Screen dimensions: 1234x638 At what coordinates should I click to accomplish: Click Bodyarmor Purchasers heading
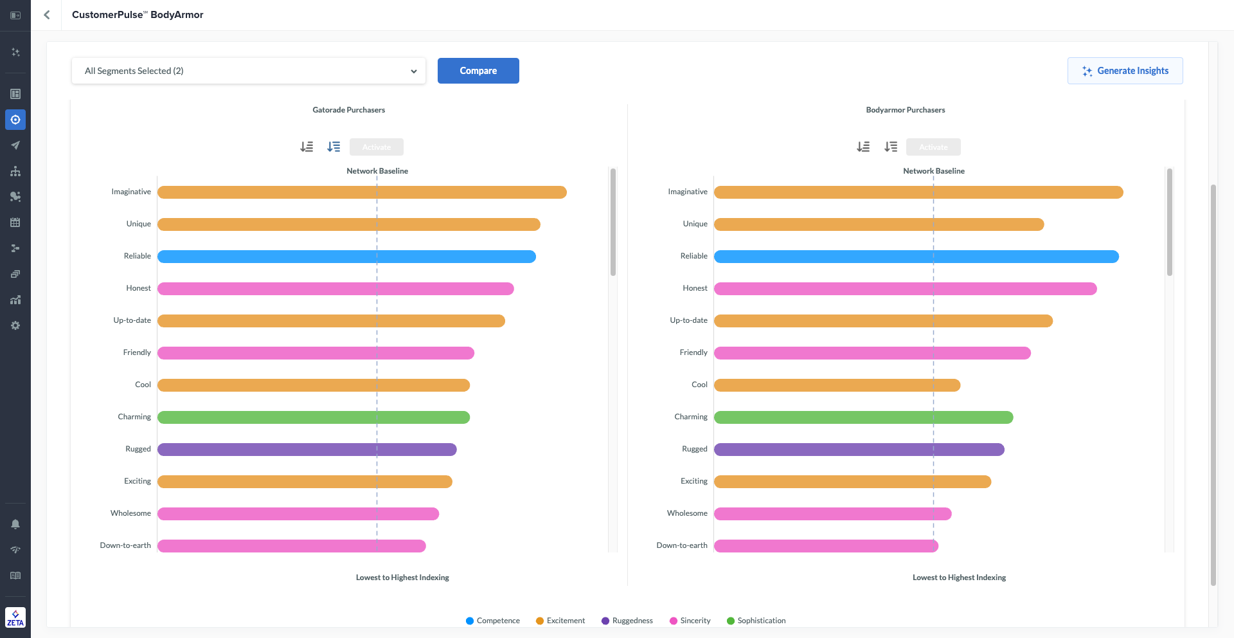click(906, 110)
